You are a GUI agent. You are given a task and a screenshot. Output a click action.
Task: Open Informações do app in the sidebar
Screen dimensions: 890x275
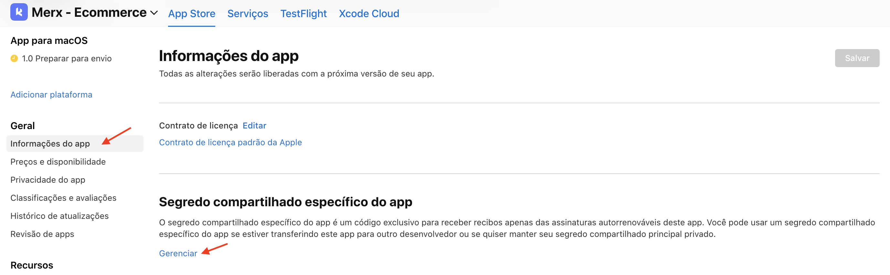50,144
